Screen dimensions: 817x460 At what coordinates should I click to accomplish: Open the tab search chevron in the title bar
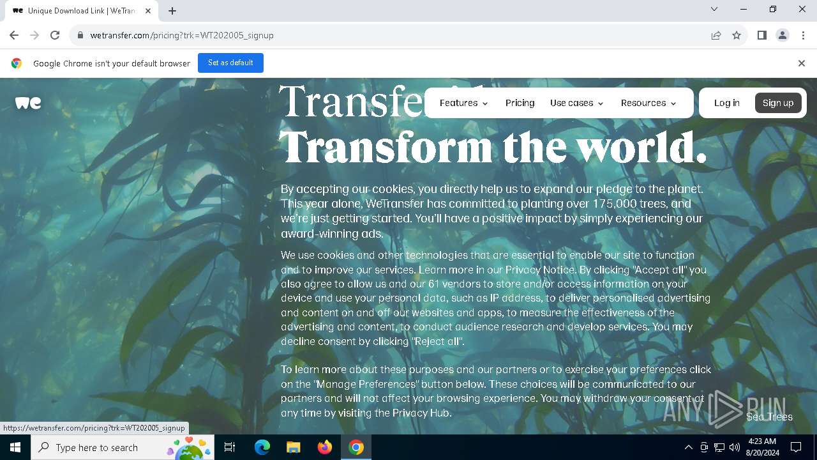click(x=714, y=9)
